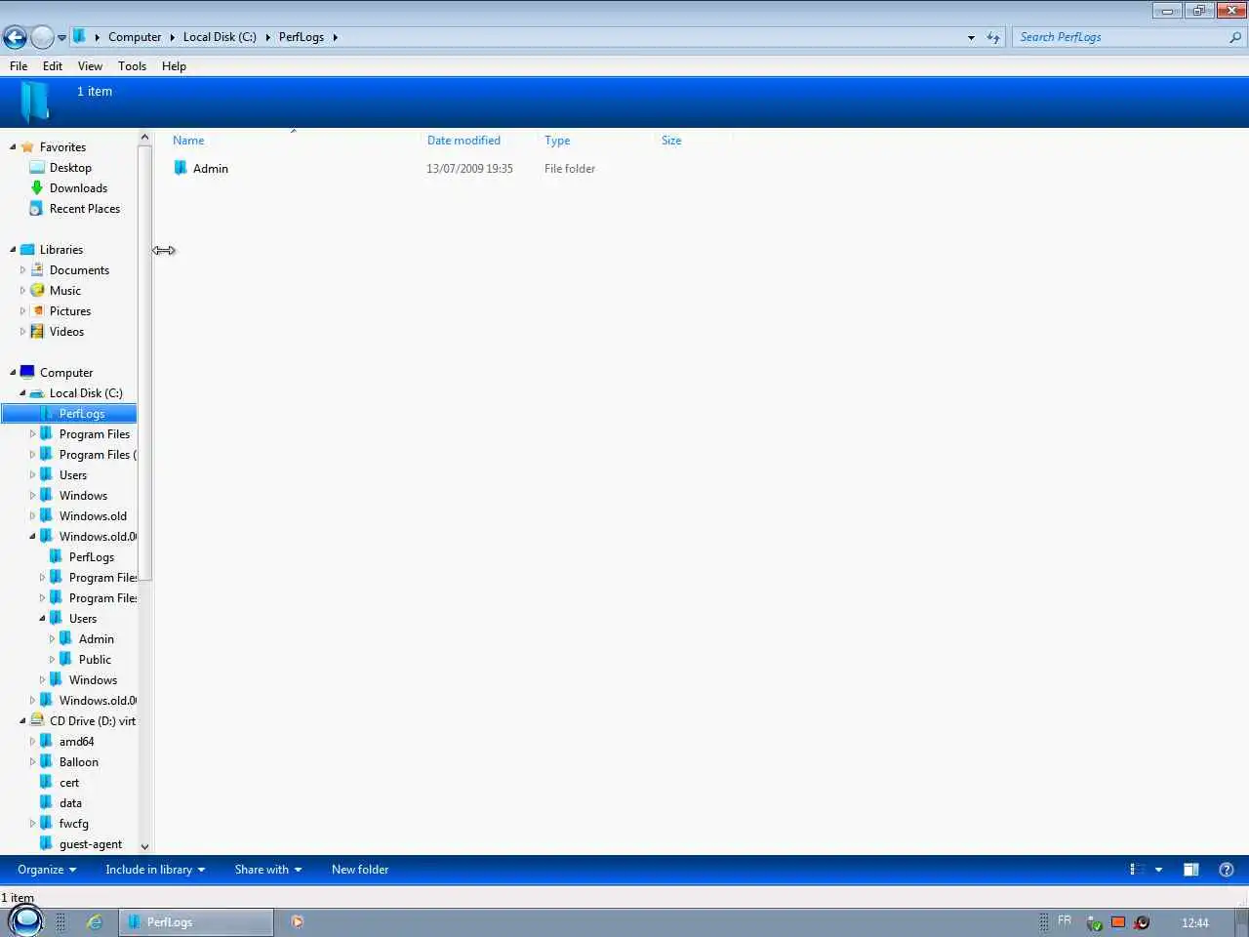Open the Help question mark icon

[1227, 870]
